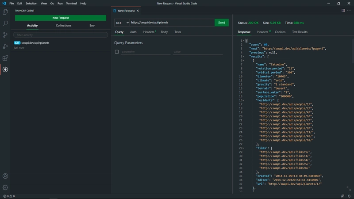The width and height of the screenshot is (354, 199).
Task: Click the 200 OK status value
Action: [253, 23]
